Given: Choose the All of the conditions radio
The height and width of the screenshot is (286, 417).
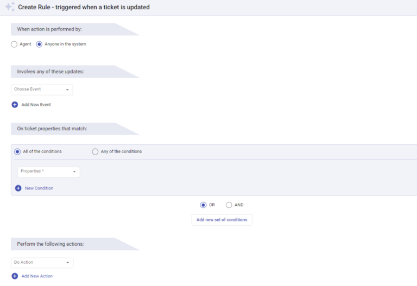Looking at the screenshot, I should (17, 151).
